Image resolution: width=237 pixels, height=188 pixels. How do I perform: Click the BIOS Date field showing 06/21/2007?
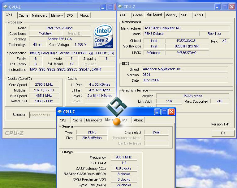(x=185, y=80)
